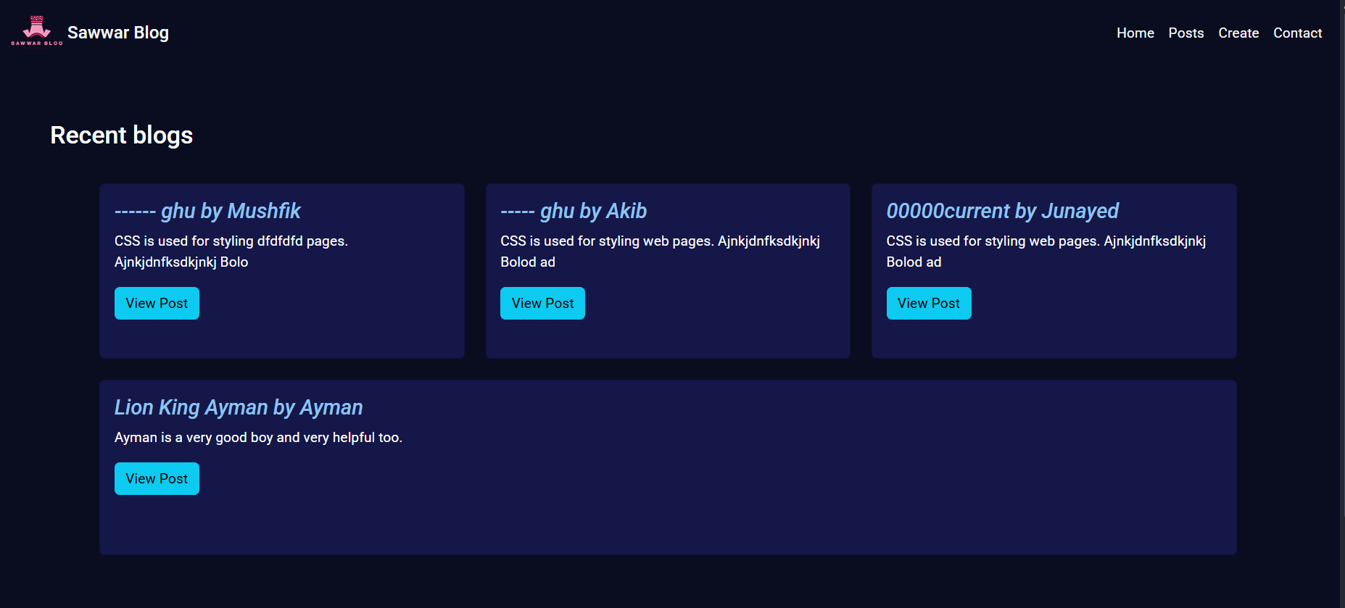Select the title '----- ghu by Akib'
This screenshot has width=1345, height=608.
tap(574, 211)
